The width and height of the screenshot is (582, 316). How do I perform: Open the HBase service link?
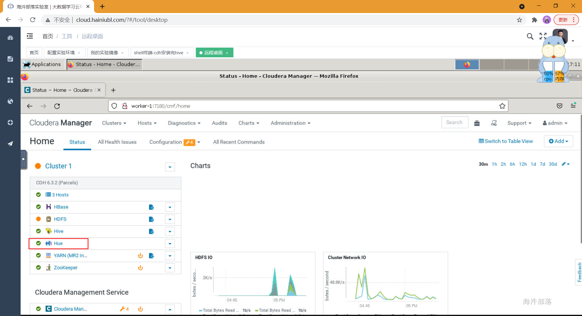[x=61, y=207]
